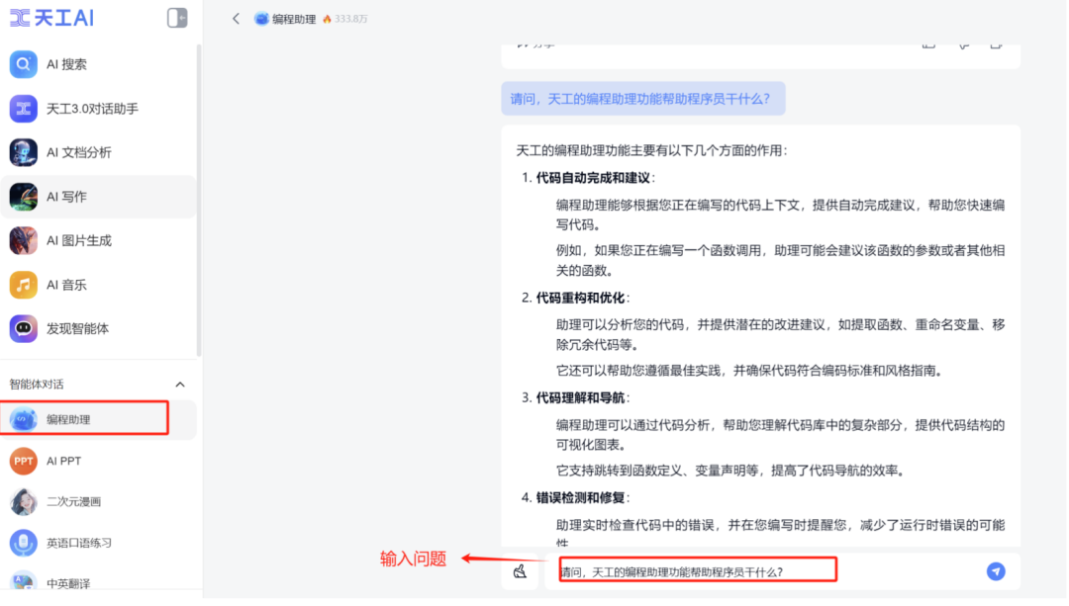Screen dimensions: 1069x606
Task: Open the 天工3.0对话助手 icon
Action: [23, 108]
